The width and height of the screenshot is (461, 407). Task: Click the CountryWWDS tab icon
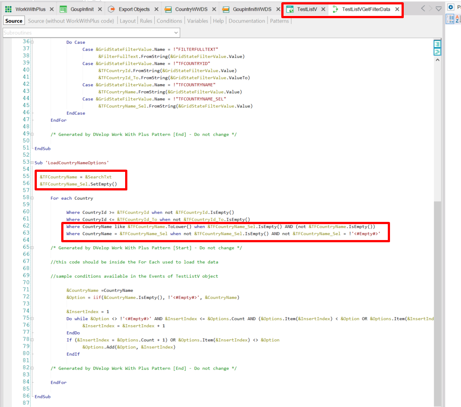pos(168,9)
